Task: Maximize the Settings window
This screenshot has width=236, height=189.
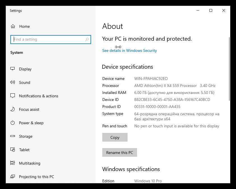Action: tap(211, 11)
